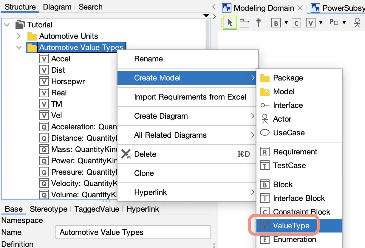Expand the Automotive Units package
The image size is (365, 248).
click(19, 36)
